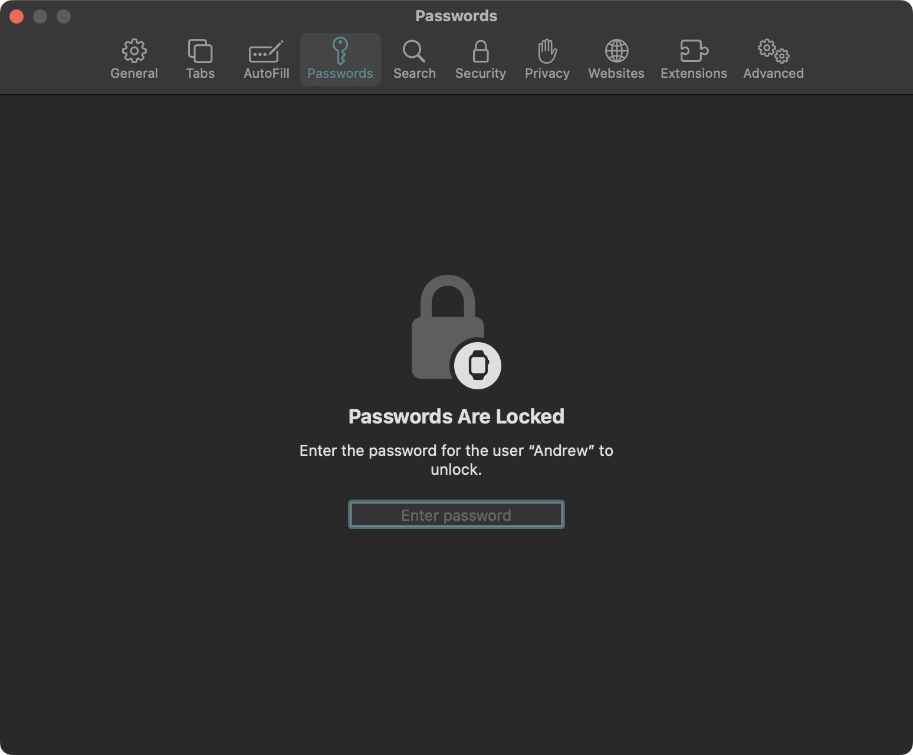Close the Passwords preferences window
This screenshot has height=755, width=913.
pyautogui.click(x=17, y=17)
